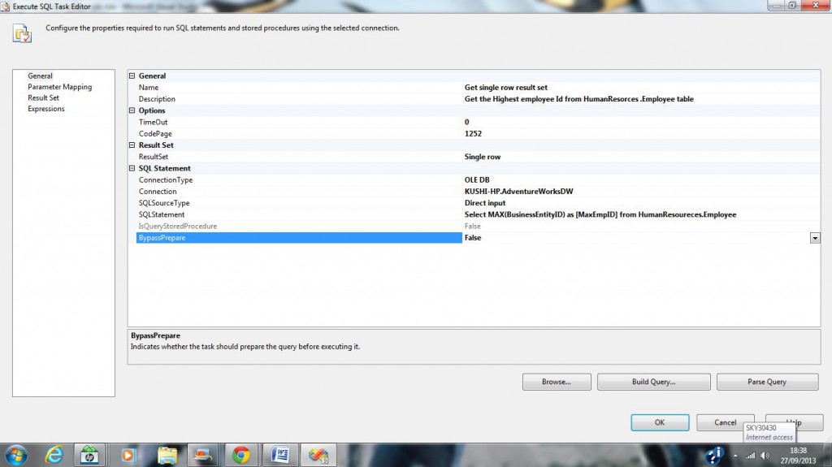Open the HP application in the taskbar
The width and height of the screenshot is (832, 467).
click(x=90, y=455)
